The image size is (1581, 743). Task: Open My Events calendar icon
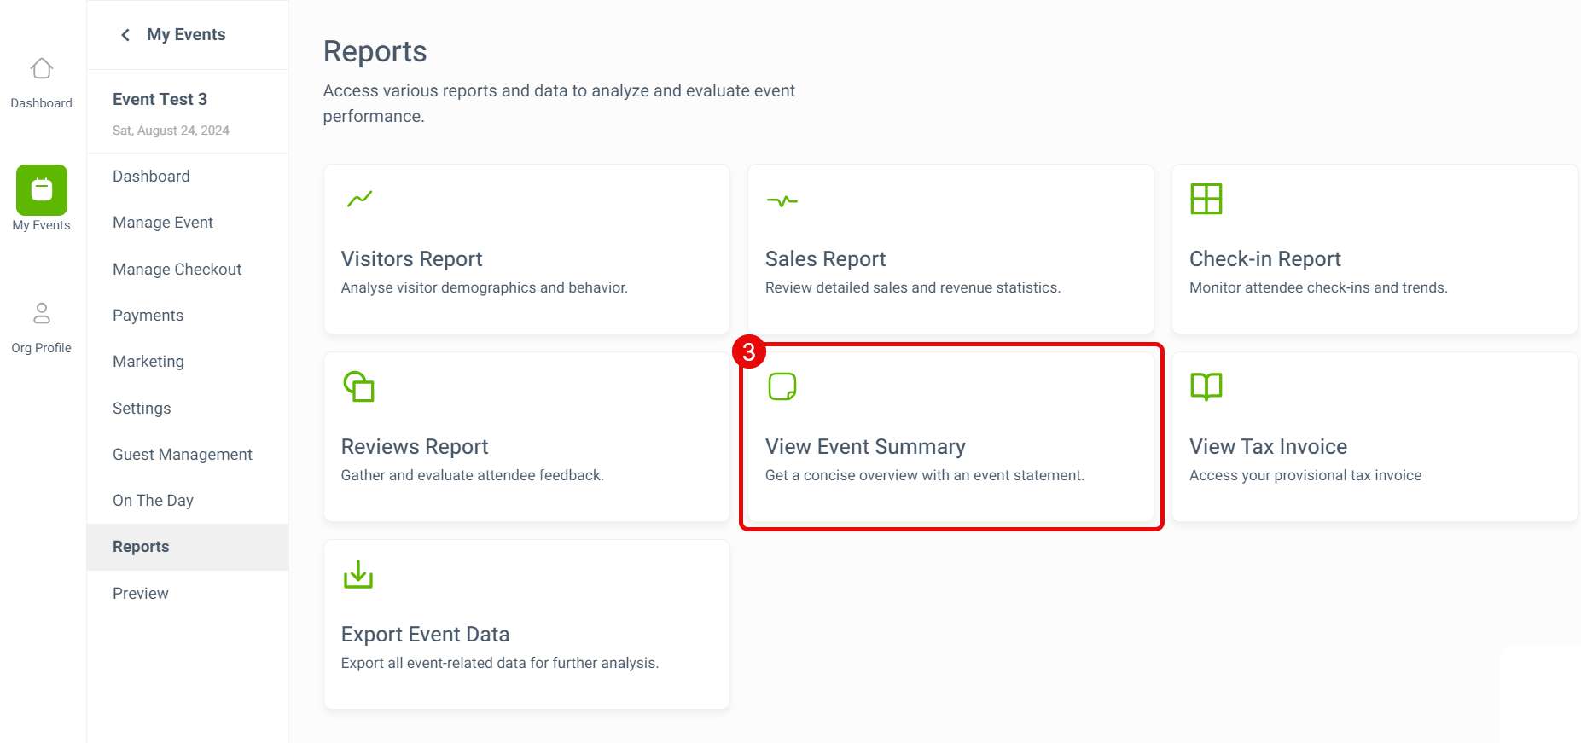[x=41, y=189]
